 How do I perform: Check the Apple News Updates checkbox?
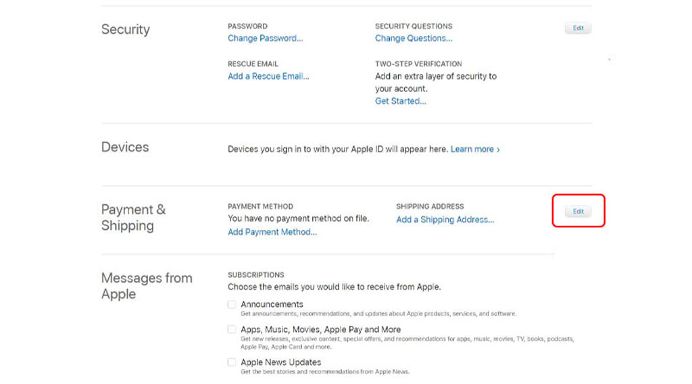click(x=232, y=362)
